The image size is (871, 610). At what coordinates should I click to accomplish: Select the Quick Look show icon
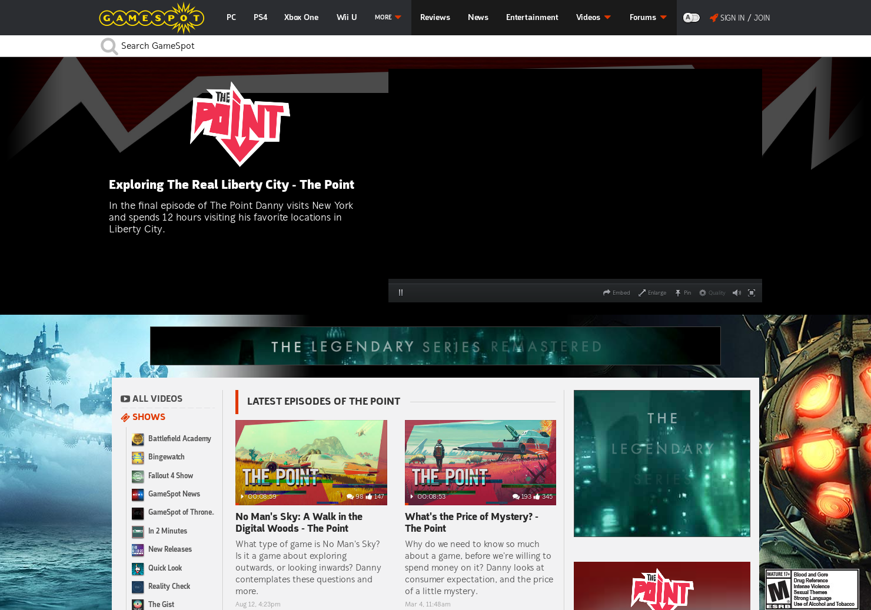[x=138, y=569]
